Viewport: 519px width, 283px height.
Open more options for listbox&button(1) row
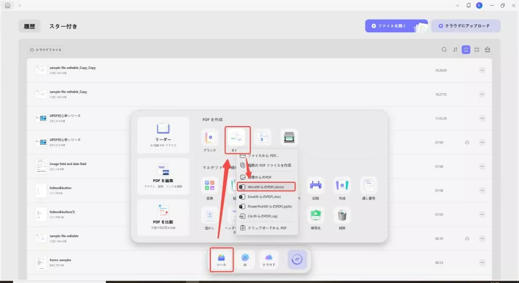482,215
